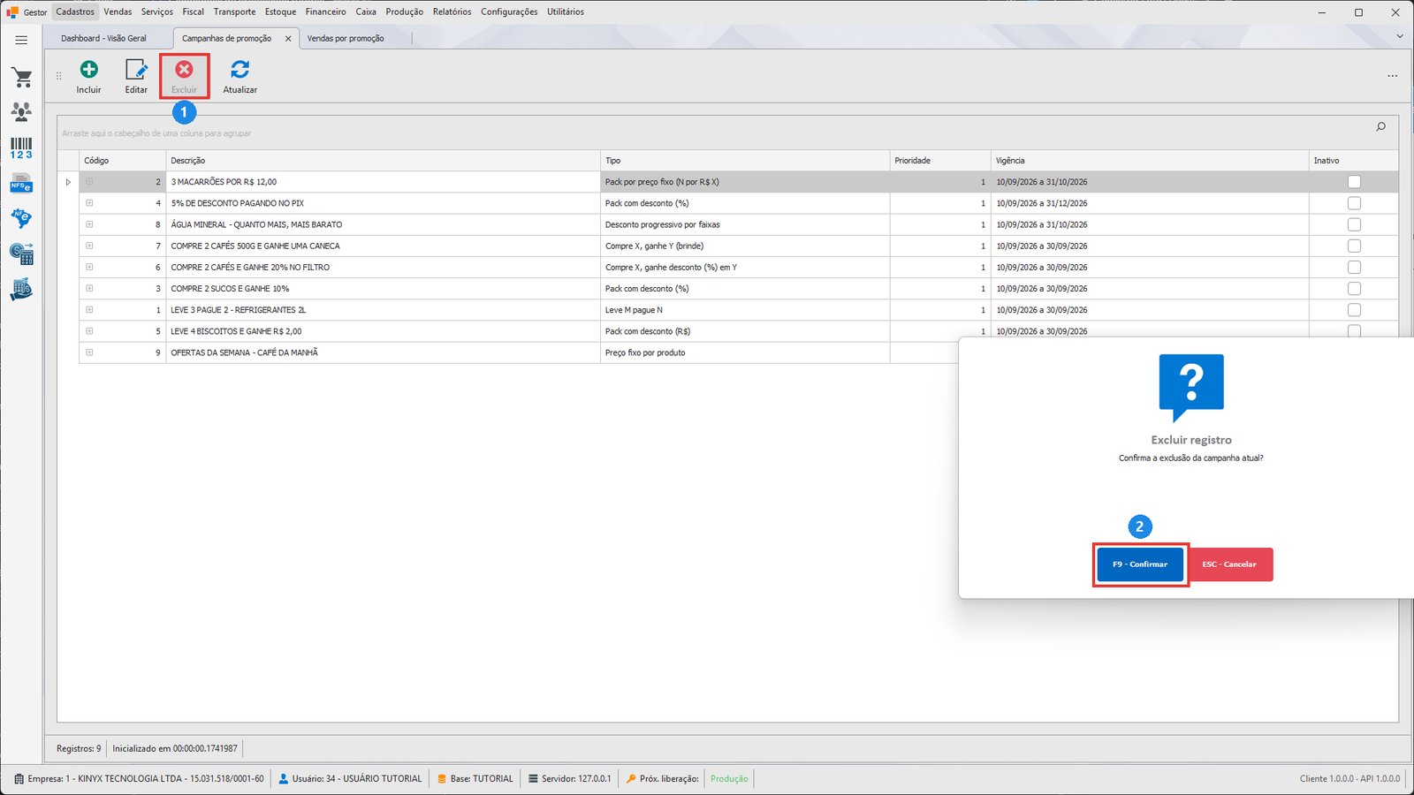Open the customers people sidebar icon
This screenshot has width=1414, height=795.
[x=22, y=111]
